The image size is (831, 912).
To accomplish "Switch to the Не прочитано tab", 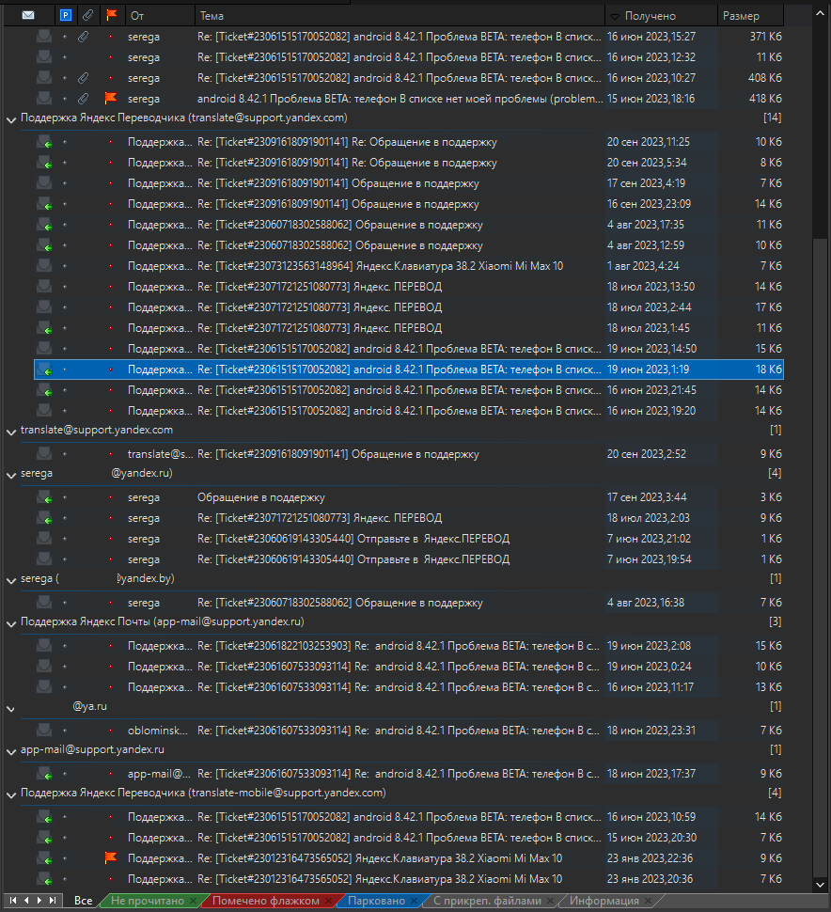I will (148, 901).
